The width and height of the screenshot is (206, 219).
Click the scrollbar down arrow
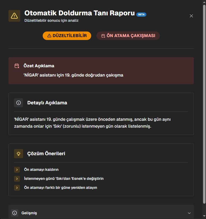click(204, 216)
